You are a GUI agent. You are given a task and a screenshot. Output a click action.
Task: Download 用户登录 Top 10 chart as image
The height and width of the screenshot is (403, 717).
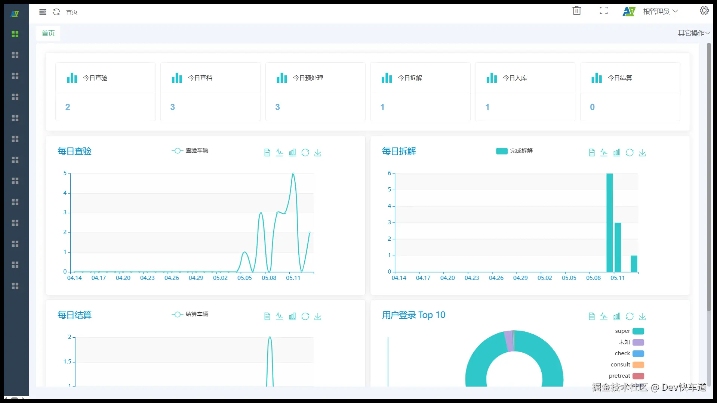coord(642,316)
